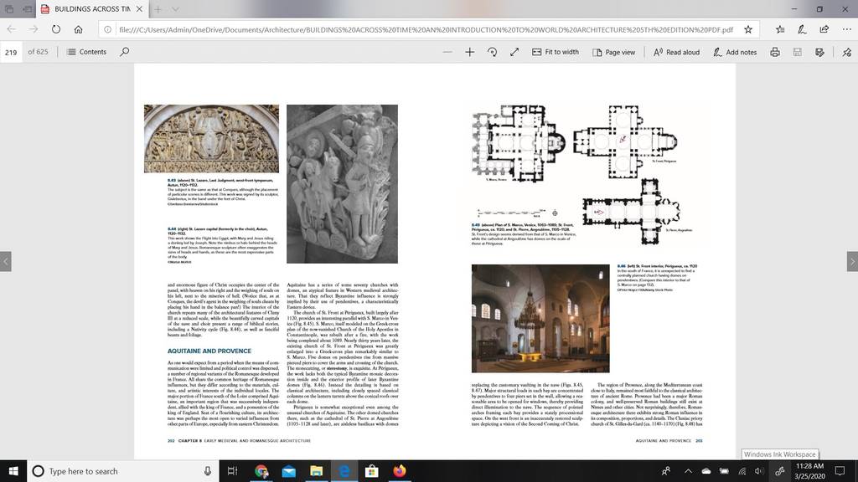The image size is (858, 482).
Task: Share this page
Action: tap(824, 29)
